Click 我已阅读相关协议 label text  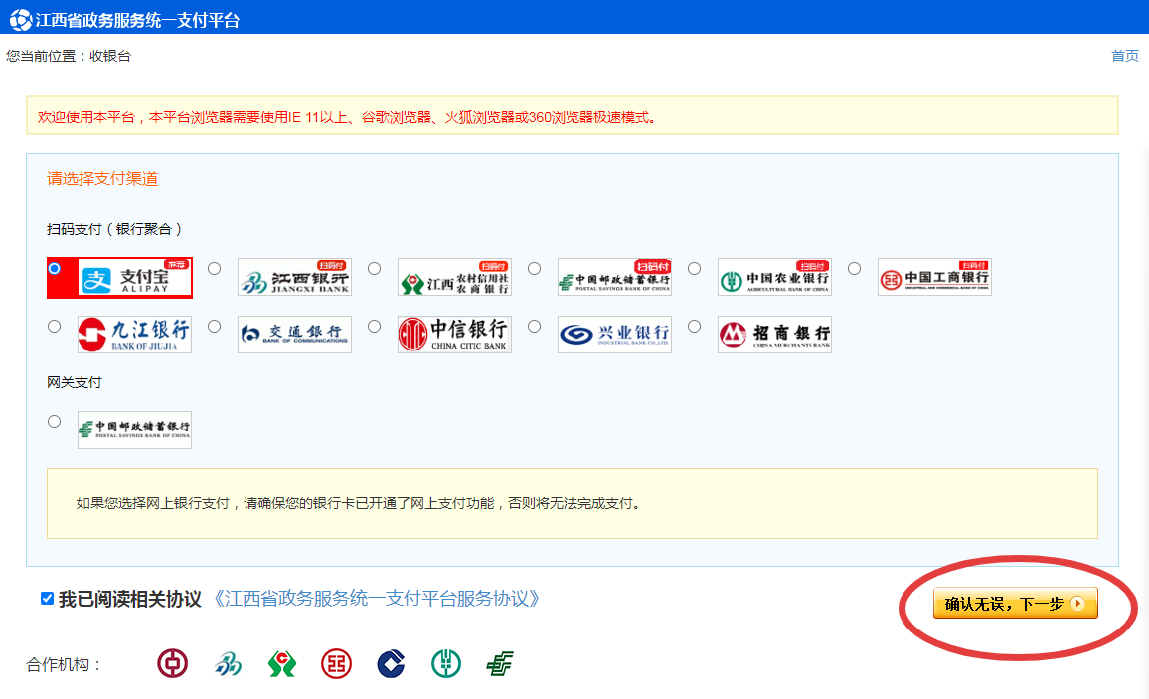(x=129, y=599)
